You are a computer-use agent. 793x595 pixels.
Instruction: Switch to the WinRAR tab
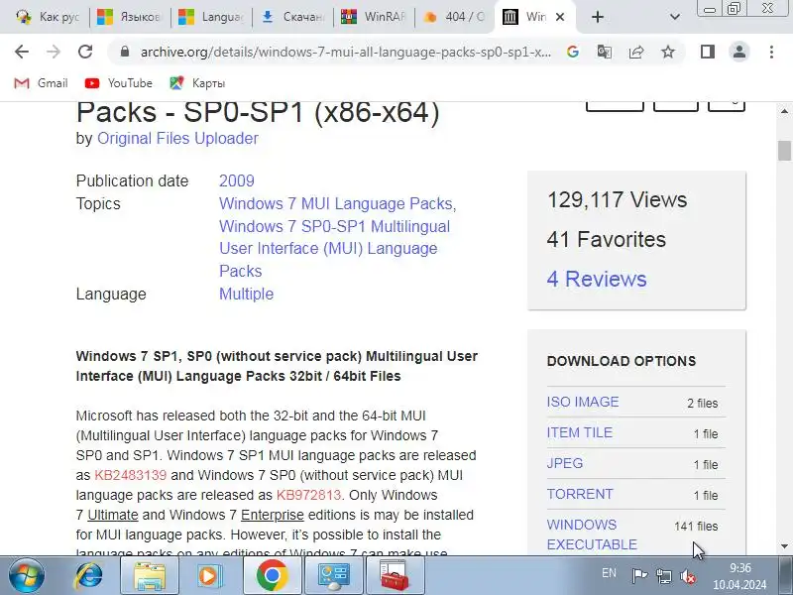pyautogui.click(x=374, y=17)
